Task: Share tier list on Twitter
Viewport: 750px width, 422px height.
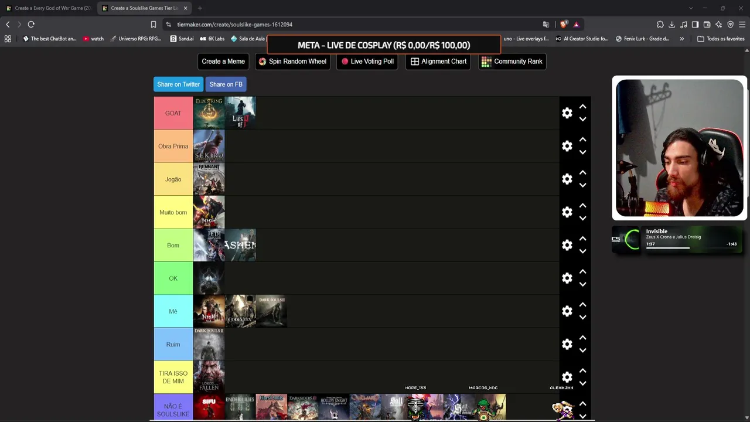Action: click(178, 84)
